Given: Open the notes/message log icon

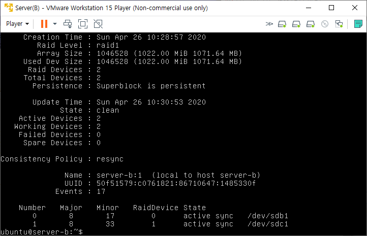Looking at the screenshot, I should pos(358,24).
